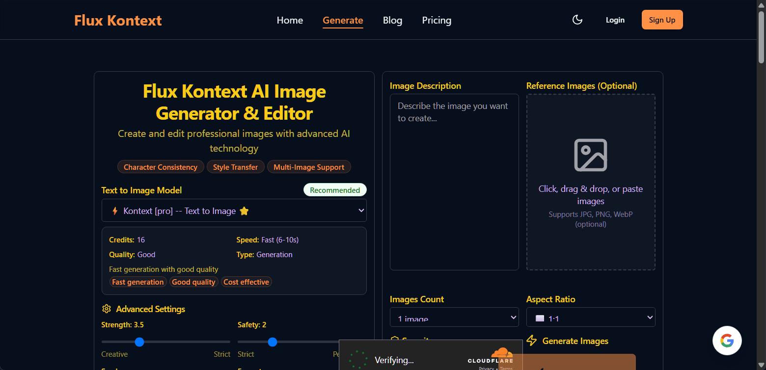Click the Login link
Image resolution: width=766 pixels, height=370 pixels.
615,20
